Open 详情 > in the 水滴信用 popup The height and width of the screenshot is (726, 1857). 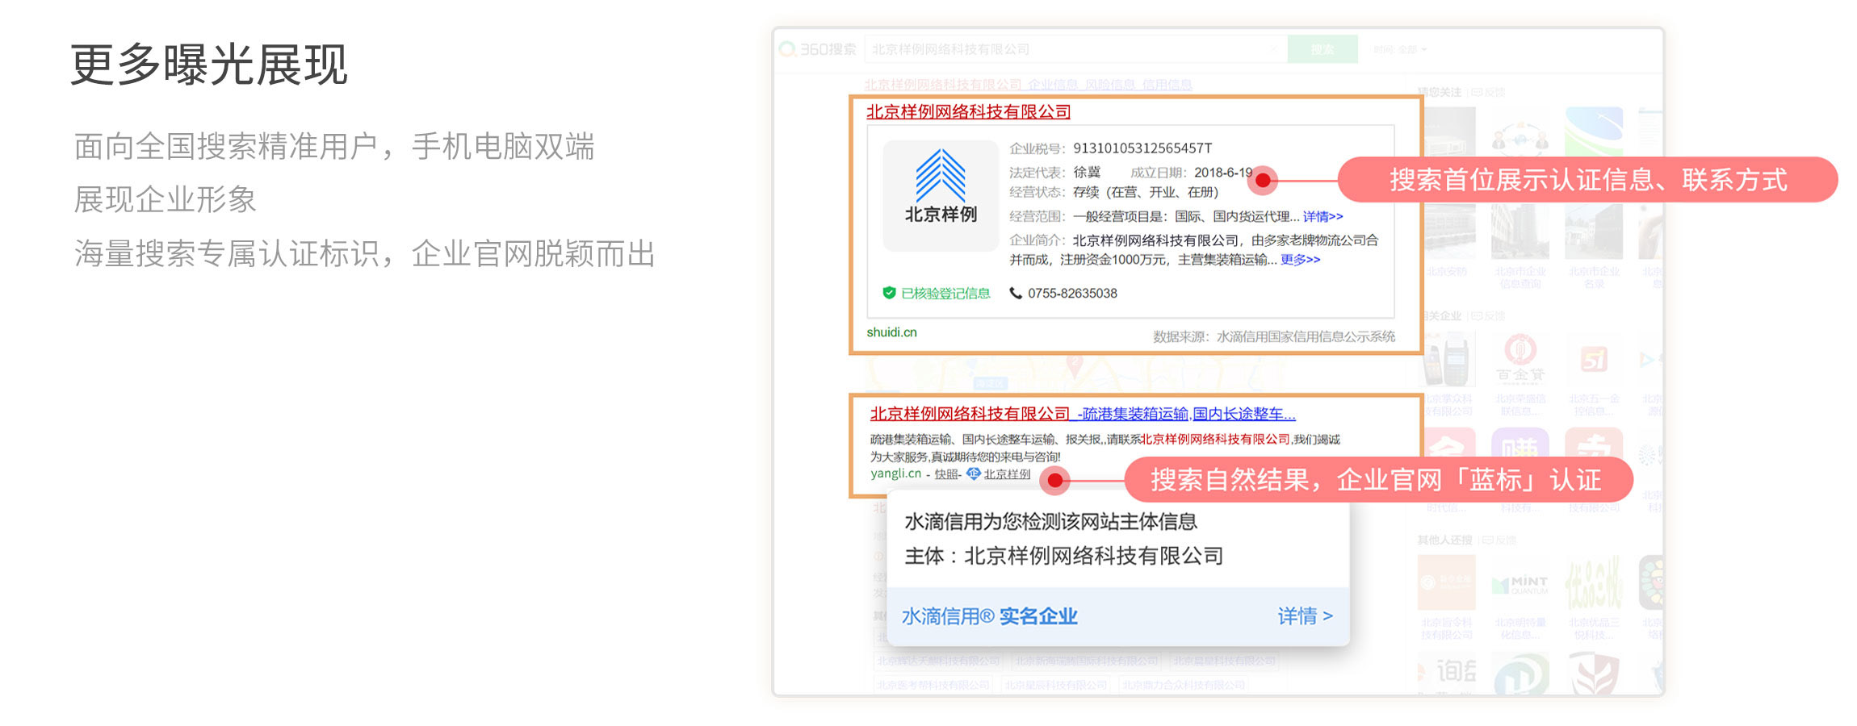[1304, 616]
